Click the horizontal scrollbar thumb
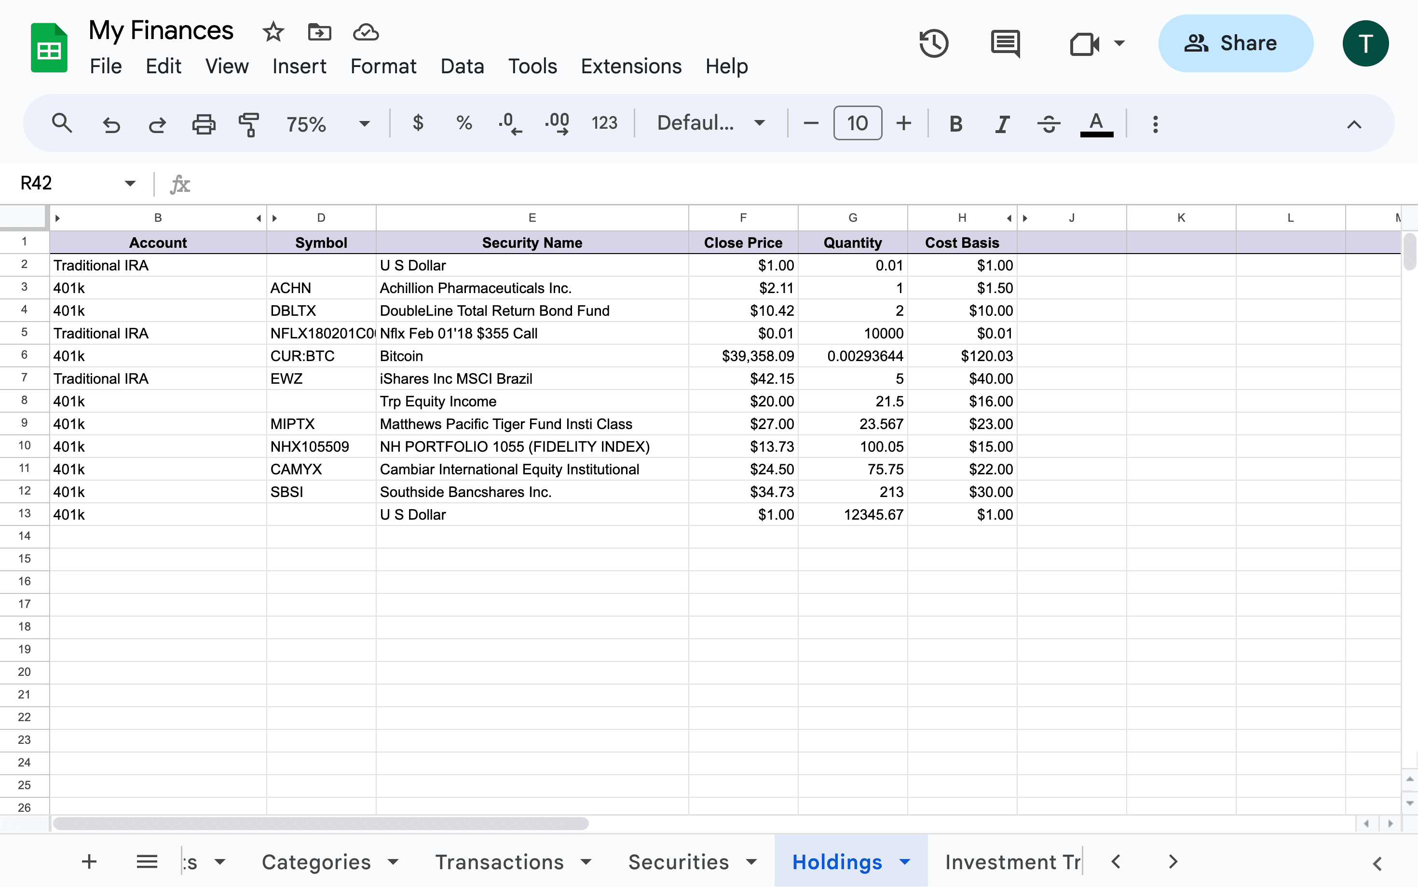 point(320,824)
